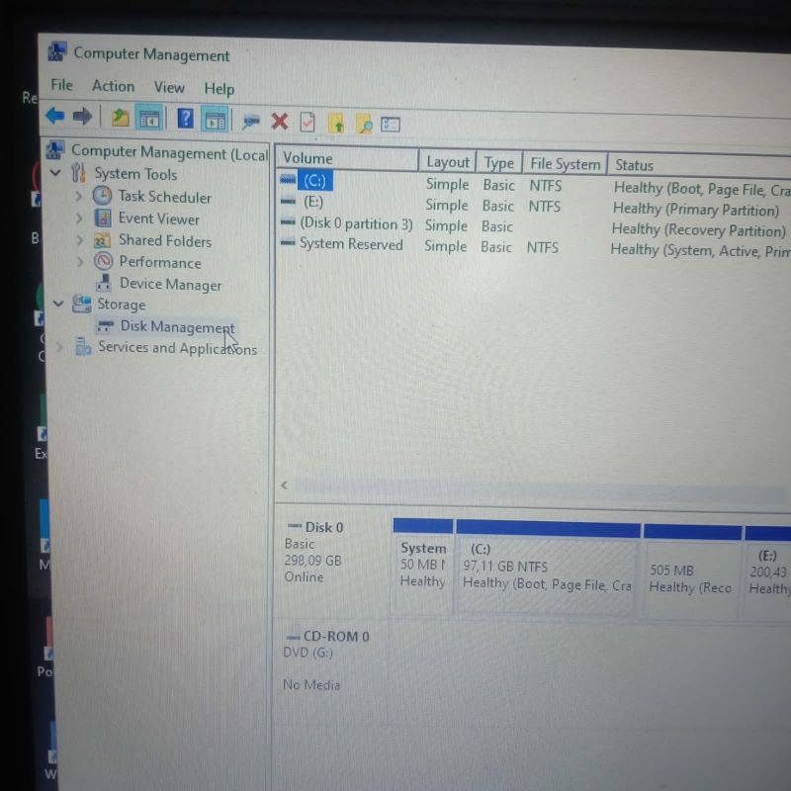
Task: Select the (C:) 97,11 GB NTFS partition
Action: [548, 568]
